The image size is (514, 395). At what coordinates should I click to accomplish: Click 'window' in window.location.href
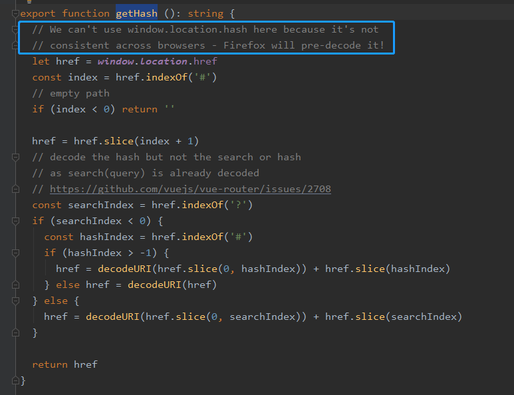(116, 61)
